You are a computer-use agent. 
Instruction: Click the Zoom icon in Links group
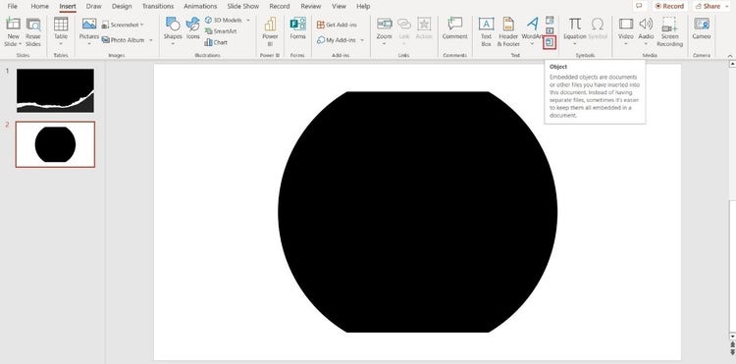click(385, 24)
